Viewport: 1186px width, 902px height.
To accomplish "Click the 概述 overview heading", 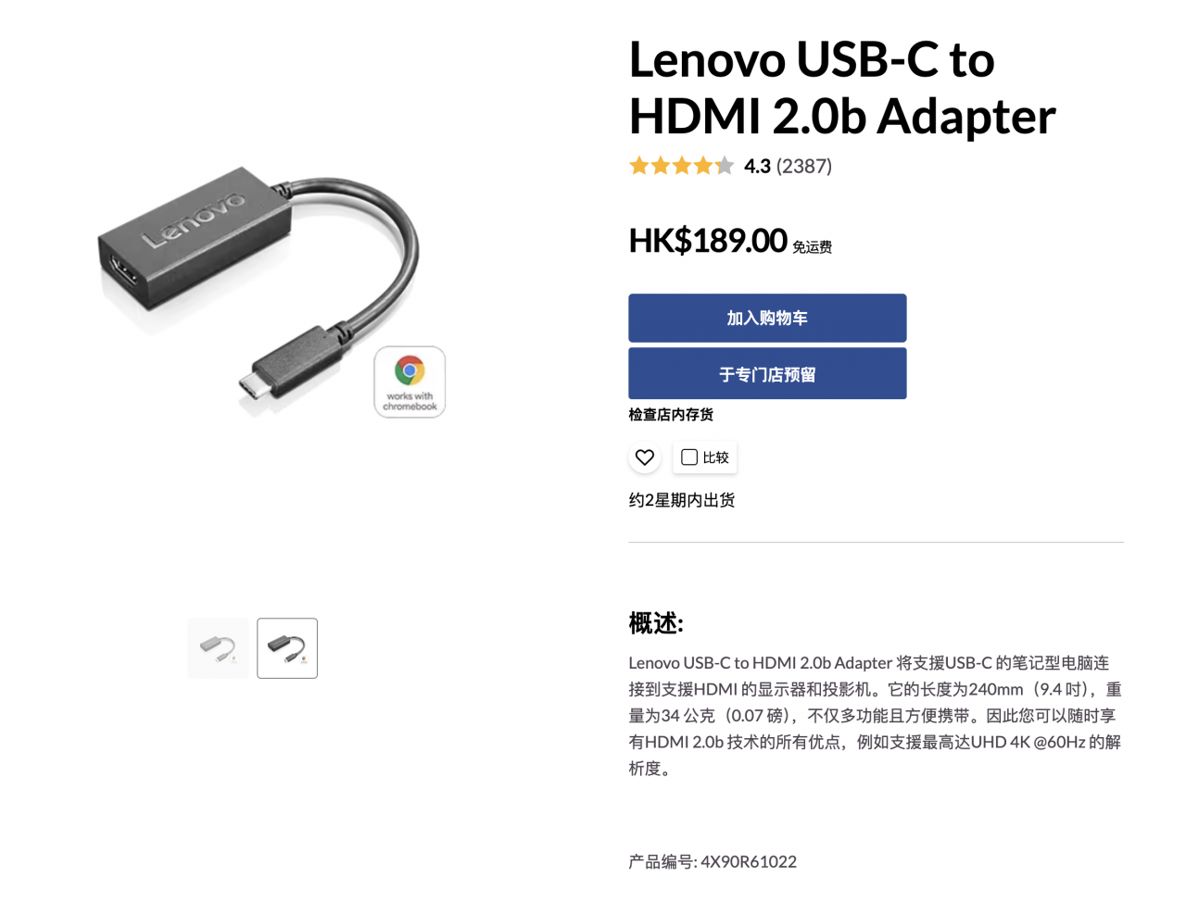I will tap(656, 623).
